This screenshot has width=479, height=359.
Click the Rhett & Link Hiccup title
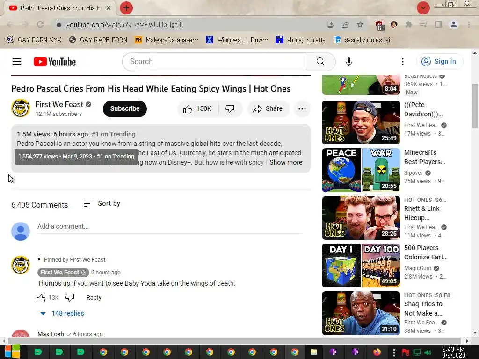[422, 213]
